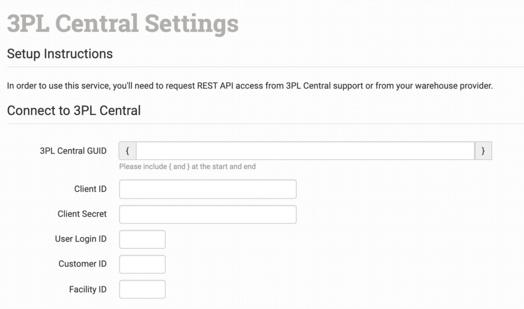The height and width of the screenshot is (309, 524).
Task: Click into the User Login ID box
Action: coord(142,239)
